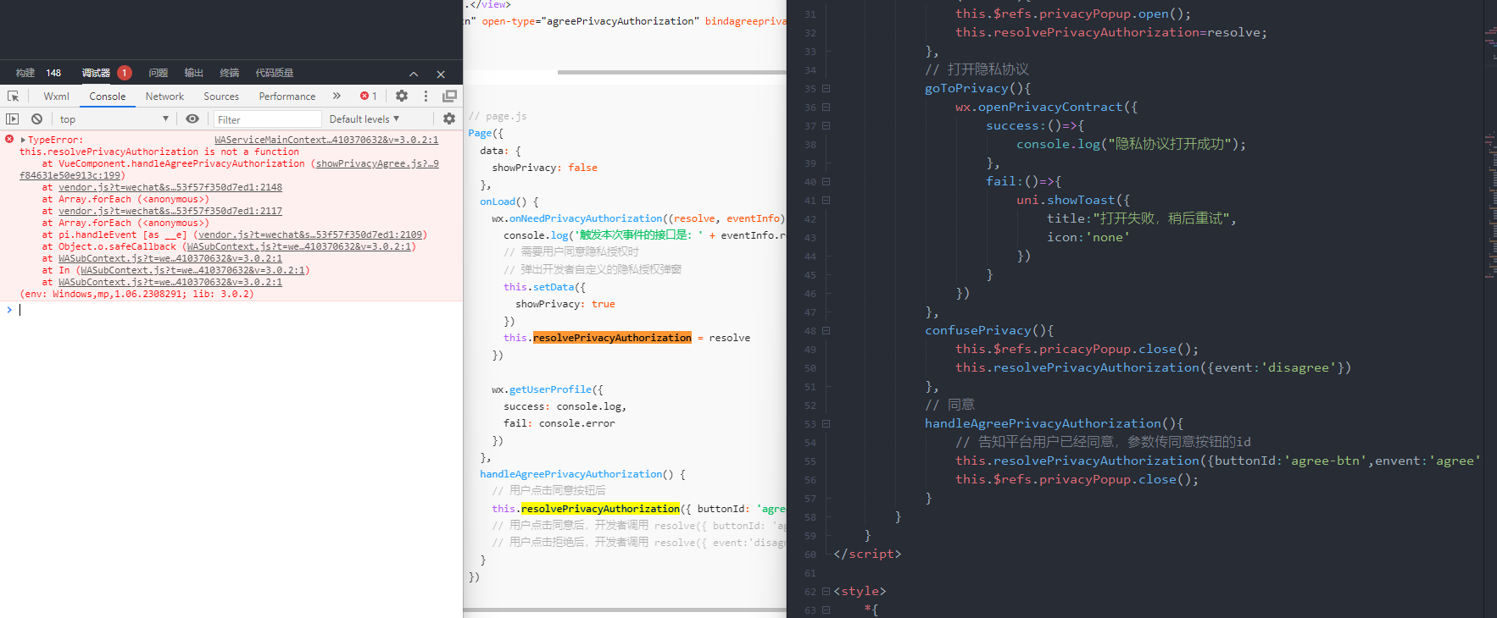The height and width of the screenshot is (618, 1497).
Task: Switch to the Network tab
Action: [164, 97]
